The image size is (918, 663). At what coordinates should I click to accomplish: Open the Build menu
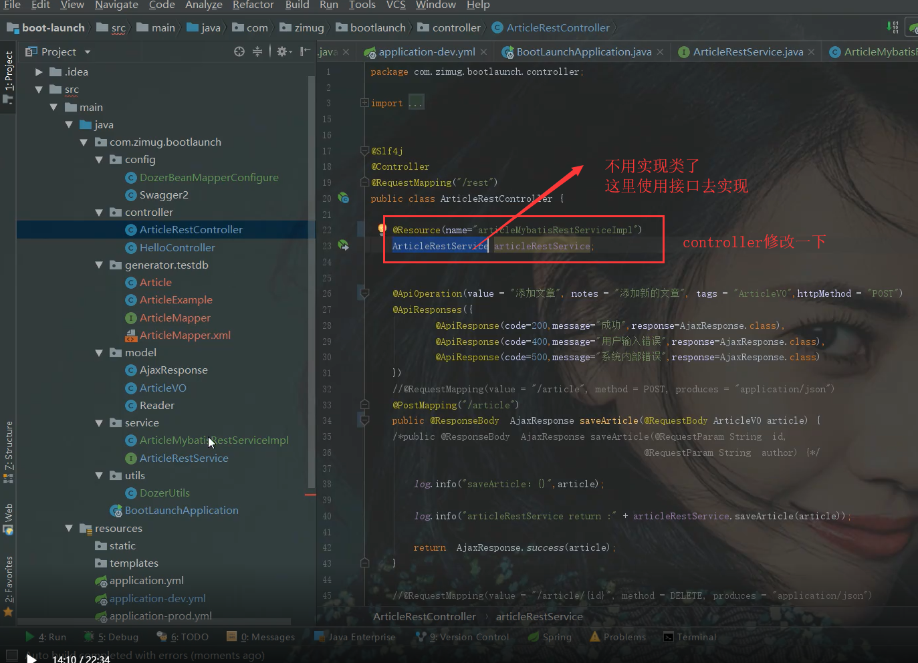click(297, 5)
